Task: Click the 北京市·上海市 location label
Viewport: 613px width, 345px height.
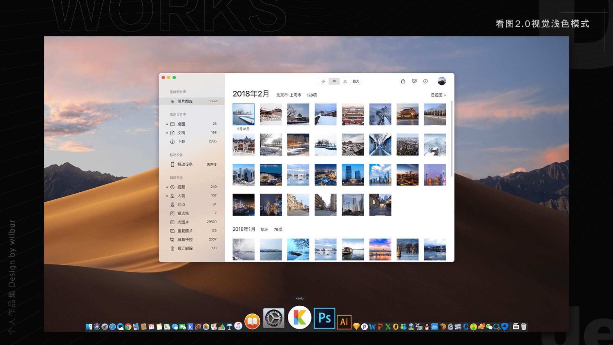Action: [x=289, y=95]
